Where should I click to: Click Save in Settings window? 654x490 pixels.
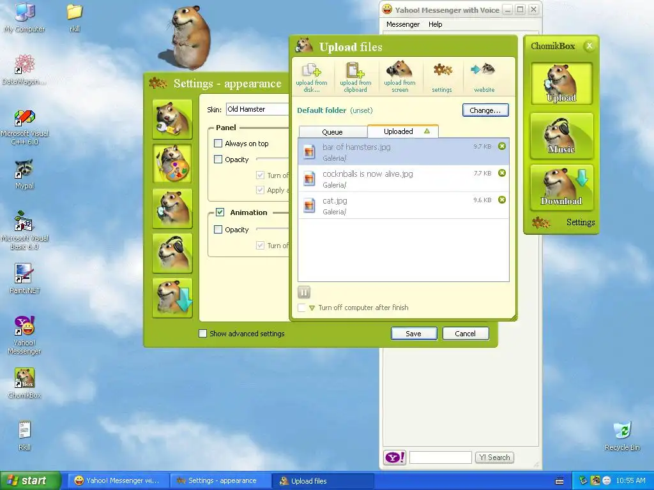click(414, 333)
